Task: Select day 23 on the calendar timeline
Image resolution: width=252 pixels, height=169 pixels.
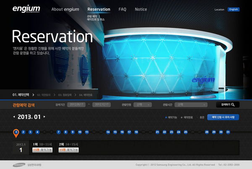Action: pyautogui.click(x=171, y=132)
